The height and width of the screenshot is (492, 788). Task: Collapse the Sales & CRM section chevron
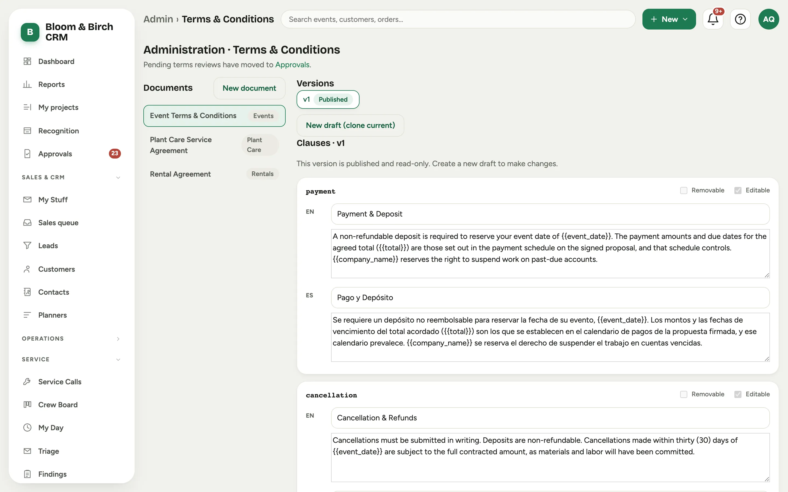pos(118,177)
